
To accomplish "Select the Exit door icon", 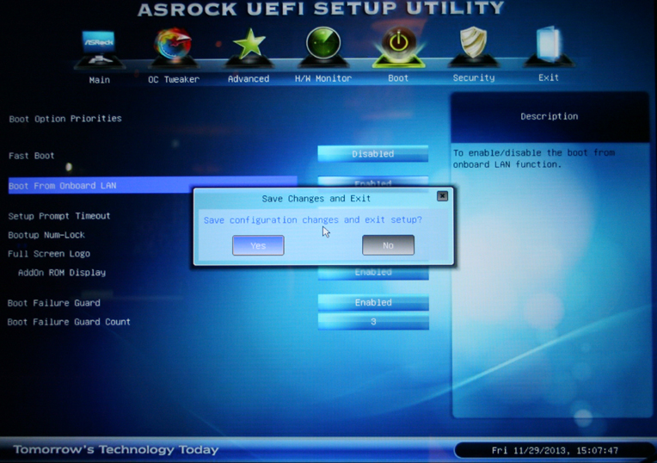I will tap(548, 46).
